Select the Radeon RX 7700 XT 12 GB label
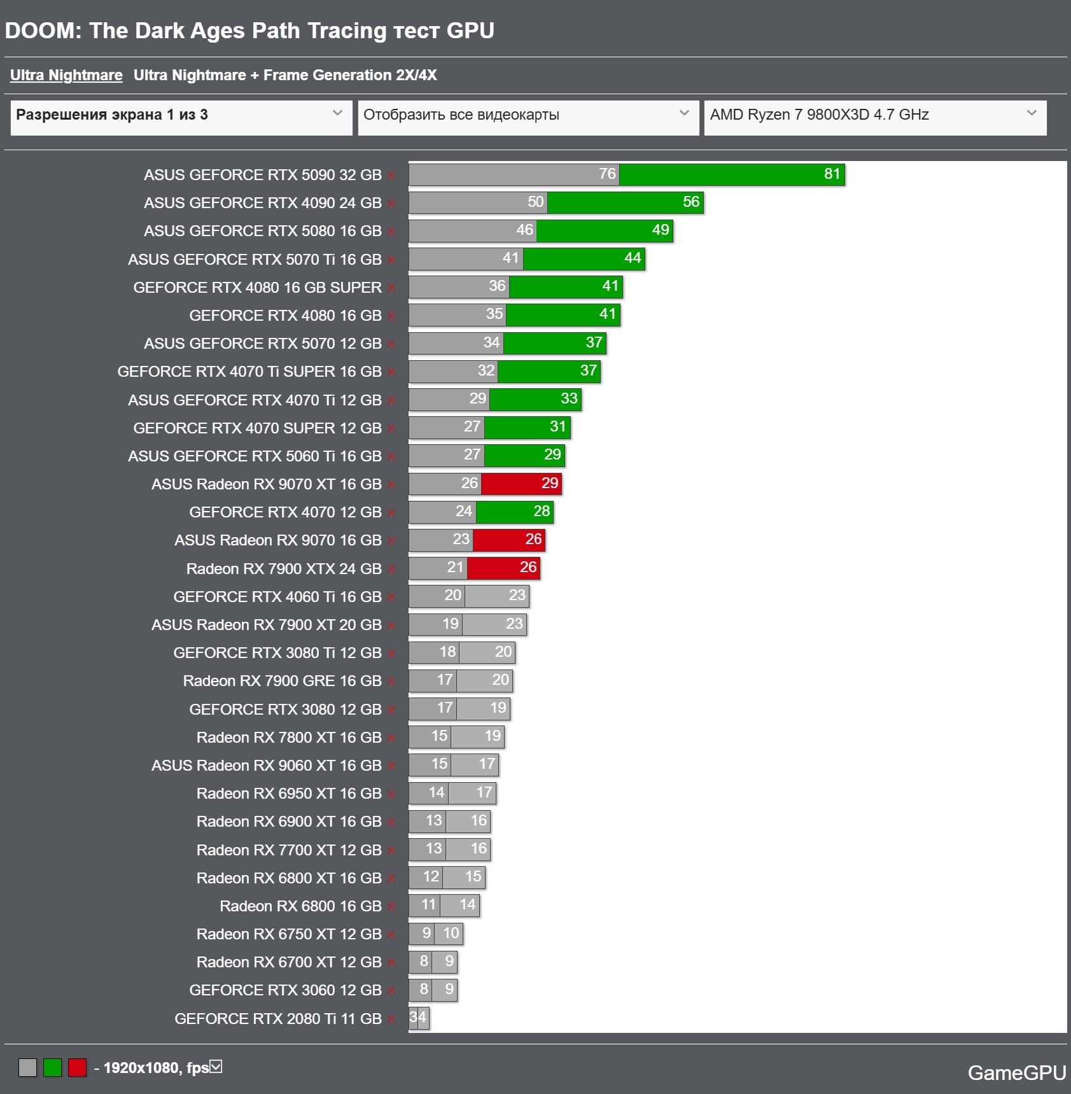The image size is (1071, 1094). [289, 850]
